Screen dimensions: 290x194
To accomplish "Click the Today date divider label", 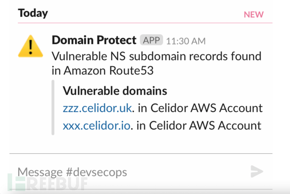I will (33, 13).
